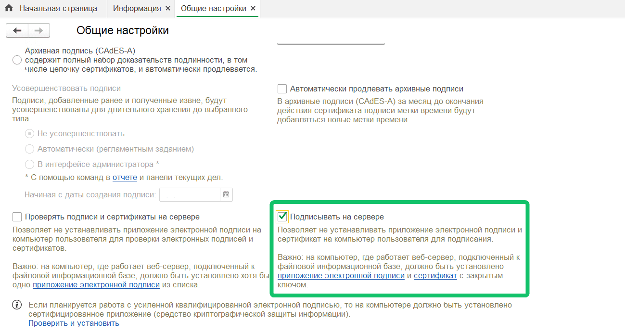Viewport: 625px width, 334px height.
Task: Enable Автоматически продлевать архивные подписи checkbox
Action: [x=282, y=89]
